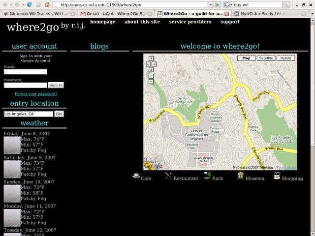Image resolution: width=315 pixels, height=236 pixels.
Task: Click the Saturday June 9 weather thumbnail
Action: pyautogui.click(x=12, y=169)
